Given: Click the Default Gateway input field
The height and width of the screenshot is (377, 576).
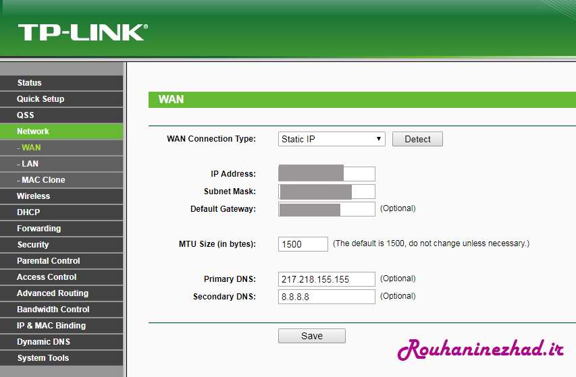Looking at the screenshot, I should 327,208.
